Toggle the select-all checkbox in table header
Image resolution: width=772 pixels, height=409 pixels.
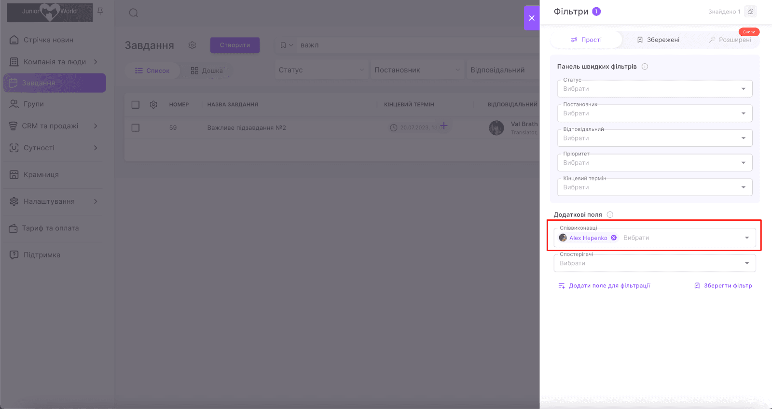136,105
